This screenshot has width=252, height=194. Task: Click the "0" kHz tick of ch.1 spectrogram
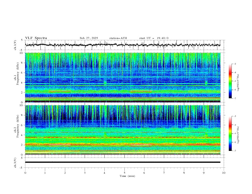[23, 102]
